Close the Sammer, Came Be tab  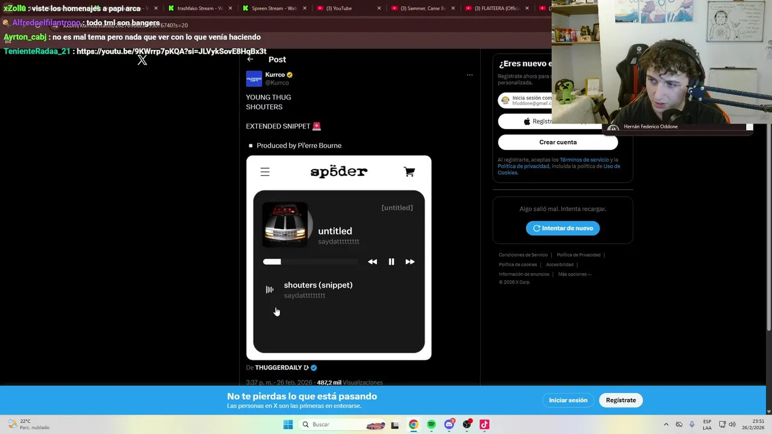click(x=454, y=8)
